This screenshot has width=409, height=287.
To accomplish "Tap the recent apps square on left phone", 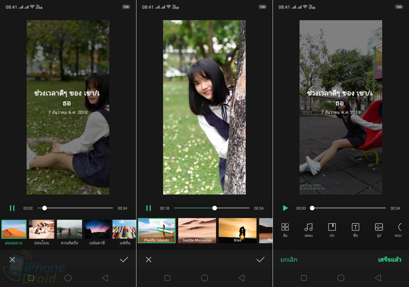I will click(31, 278).
